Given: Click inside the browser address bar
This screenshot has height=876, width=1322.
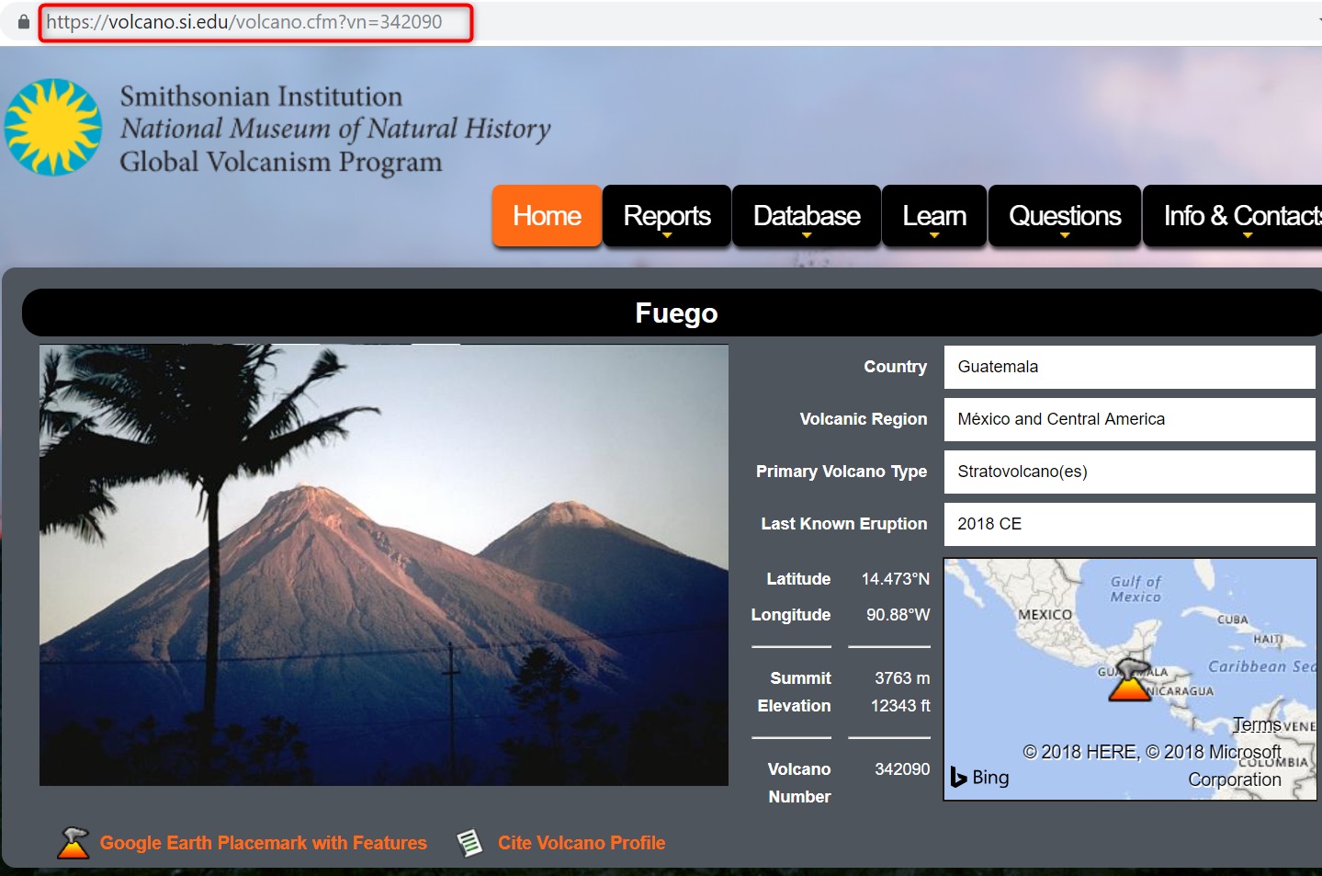Looking at the screenshot, I should pyautogui.click(x=257, y=22).
